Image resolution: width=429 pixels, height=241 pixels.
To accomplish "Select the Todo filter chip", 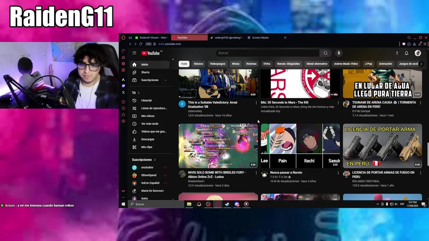I will (184, 64).
